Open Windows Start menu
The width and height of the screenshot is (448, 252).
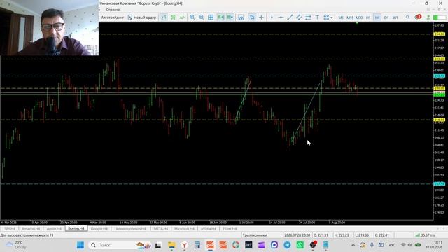(x=80, y=245)
